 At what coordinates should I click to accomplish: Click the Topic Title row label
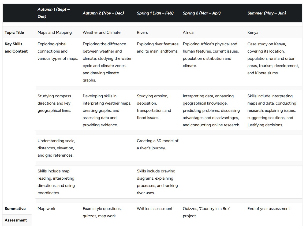(x=14, y=32)
